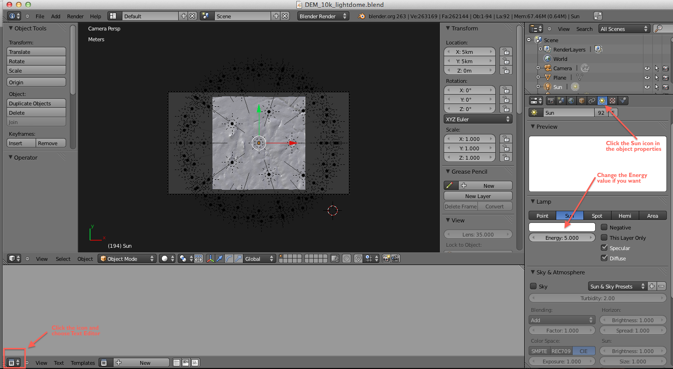
Task: Open the Add menu in top bar
Action: pos(56,16)
